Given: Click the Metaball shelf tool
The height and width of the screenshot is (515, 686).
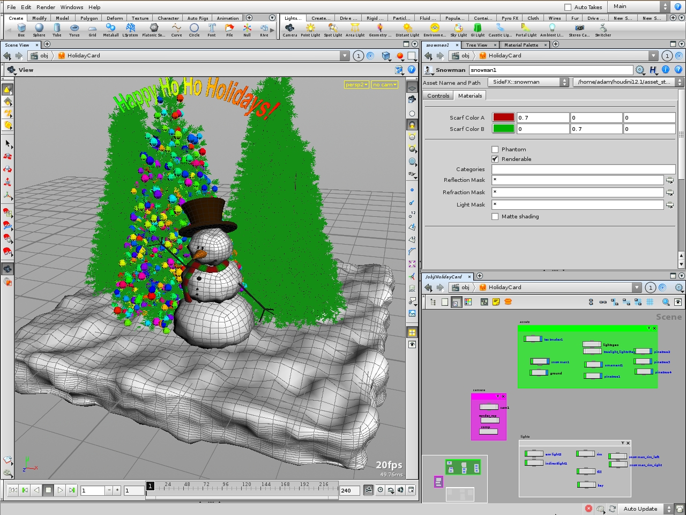Looking at the screenshot, I should [x=110, y=29].
